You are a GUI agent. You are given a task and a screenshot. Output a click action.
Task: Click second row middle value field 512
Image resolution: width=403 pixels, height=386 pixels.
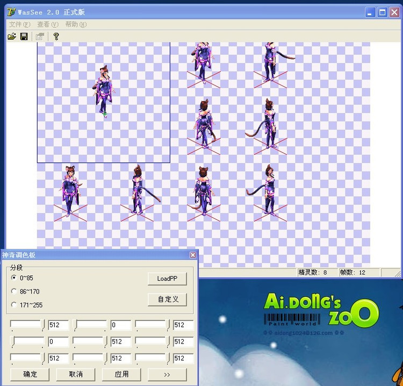pos(121,342)
